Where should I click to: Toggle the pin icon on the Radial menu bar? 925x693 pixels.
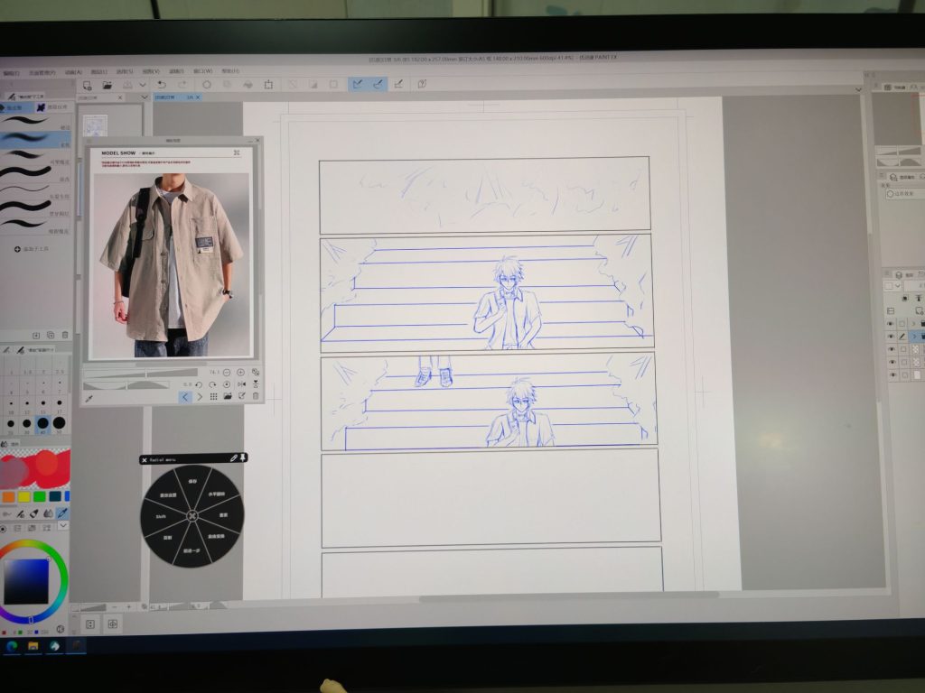(242, 457)
